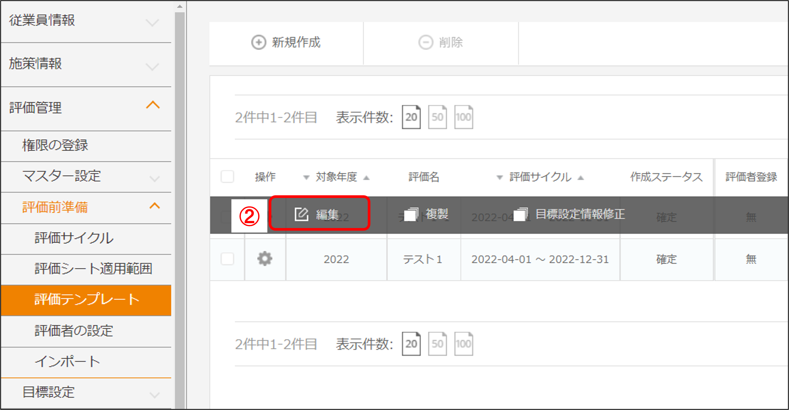Toggle the select-all header checkbox
Image resolution: width=789 pixels, height=410 pixels.
pos(227,177)
